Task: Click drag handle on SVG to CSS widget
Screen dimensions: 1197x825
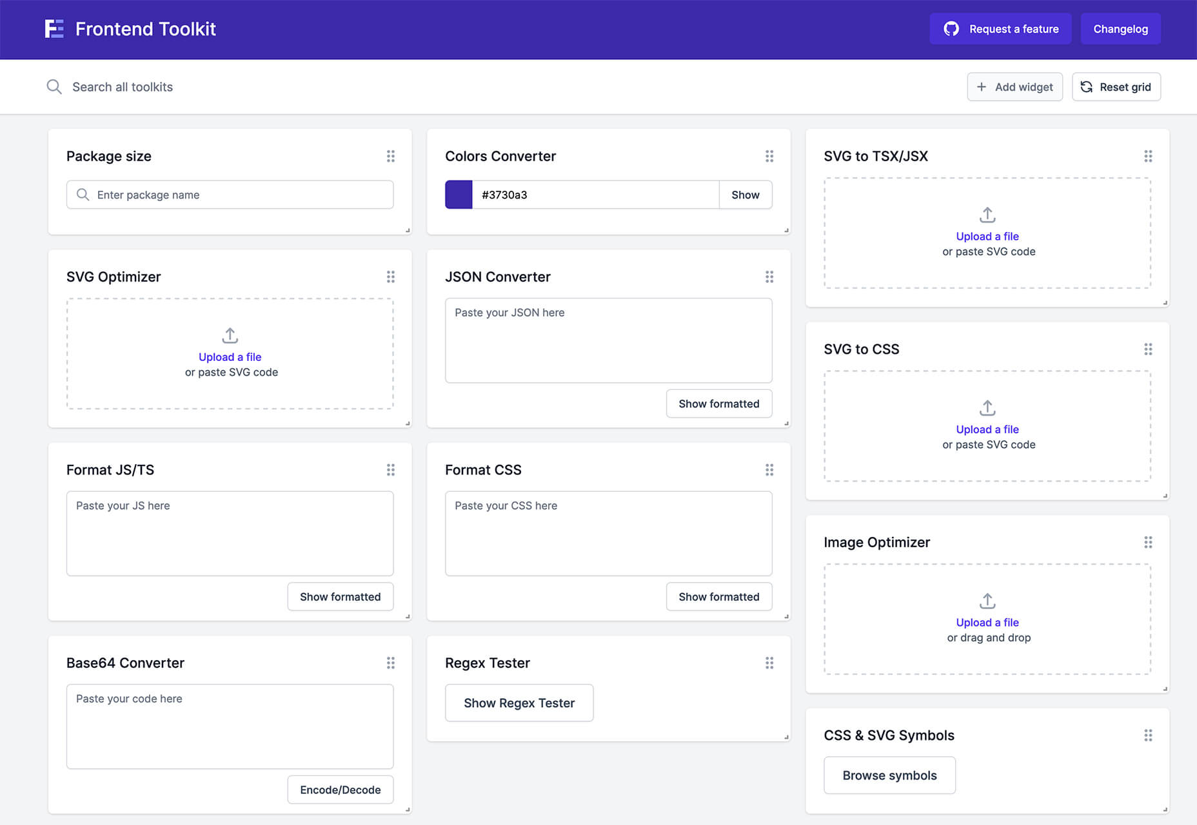Action: 1148,349
